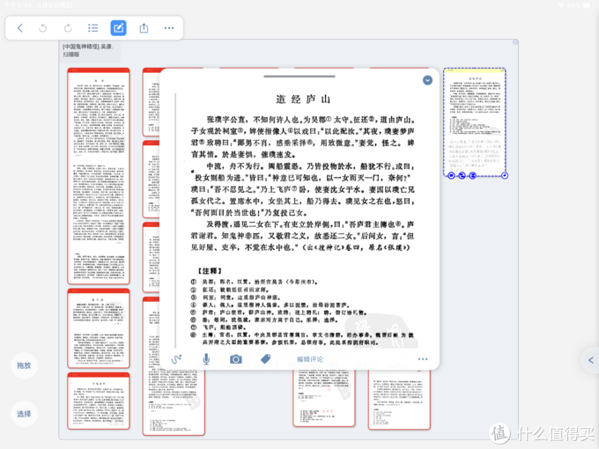The height and width of the screenshot is (449, 599).
Task: Add a tag with the tag icon
Action: coord(265,359)
